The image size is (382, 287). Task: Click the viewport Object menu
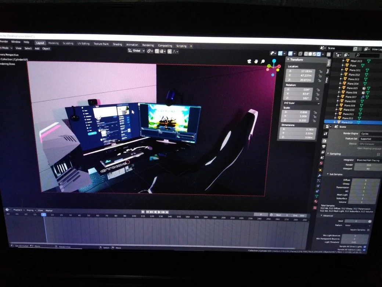(46, 49)
